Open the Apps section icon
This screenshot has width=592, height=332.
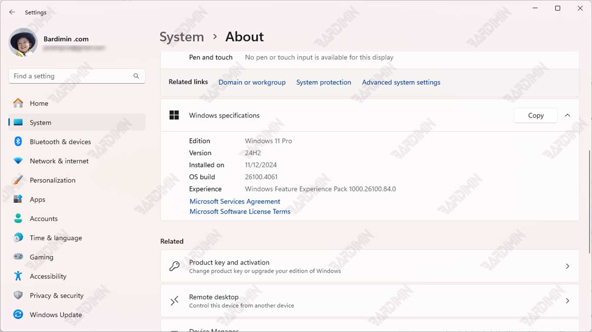coord(18,199)
